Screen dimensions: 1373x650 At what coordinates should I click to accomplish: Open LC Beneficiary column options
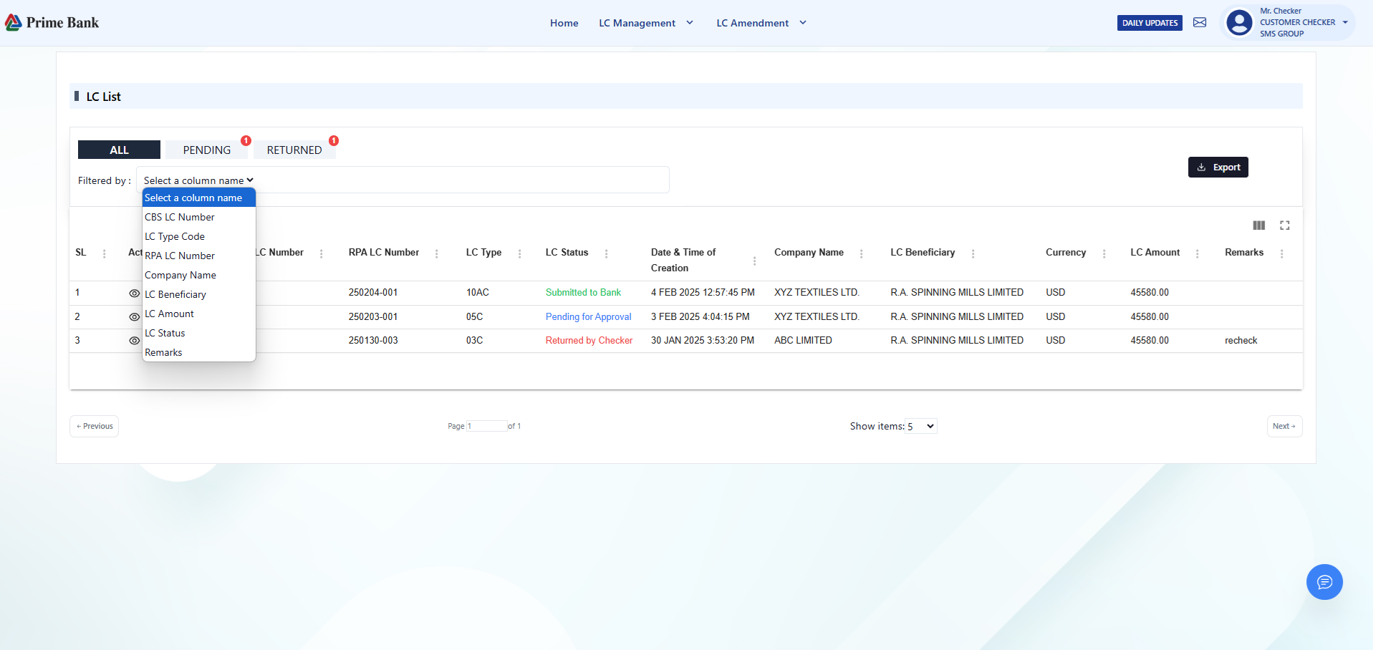973,253
